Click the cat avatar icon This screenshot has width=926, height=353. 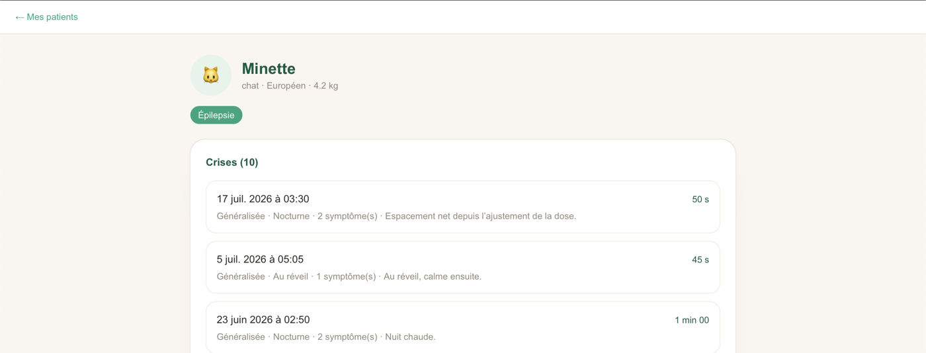coord(211,75)
